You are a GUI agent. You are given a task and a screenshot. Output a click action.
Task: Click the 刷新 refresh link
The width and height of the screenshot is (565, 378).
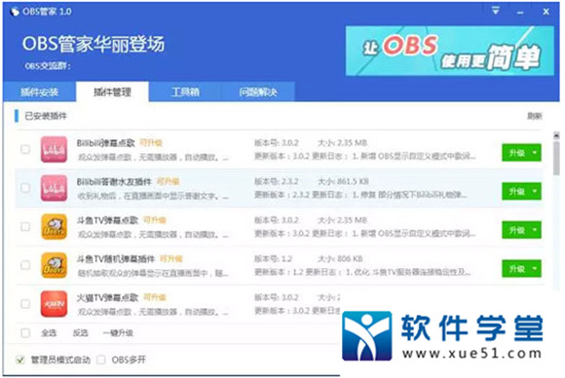[x=535, y=116]
